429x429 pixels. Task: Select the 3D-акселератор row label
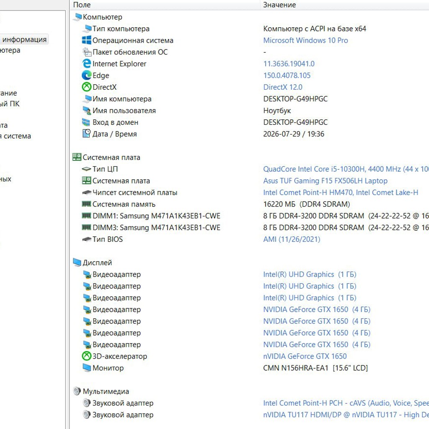point(120,356)
